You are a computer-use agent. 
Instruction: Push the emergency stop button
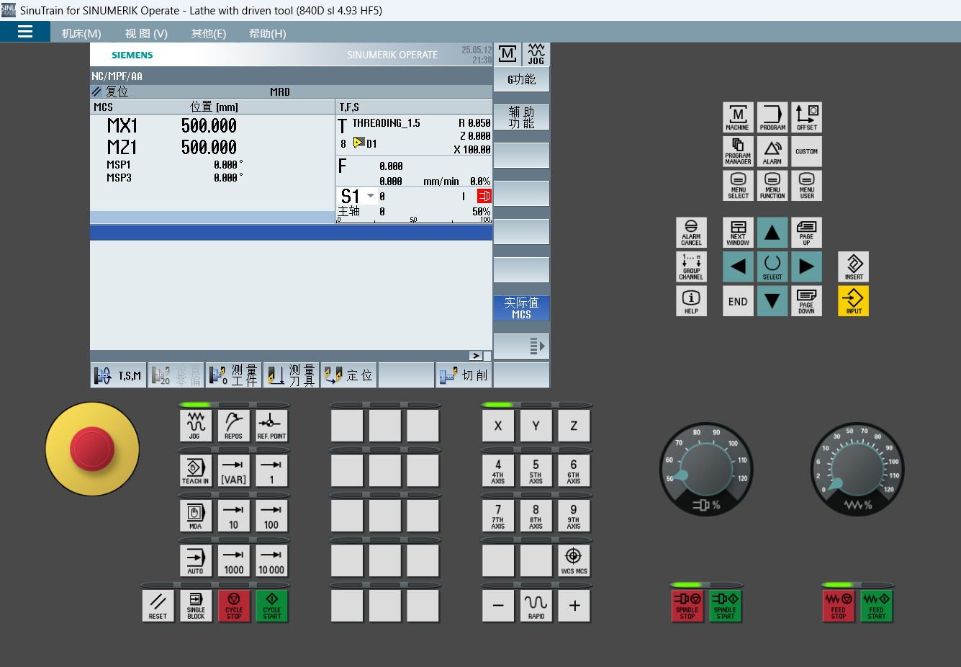pos(92,449)
